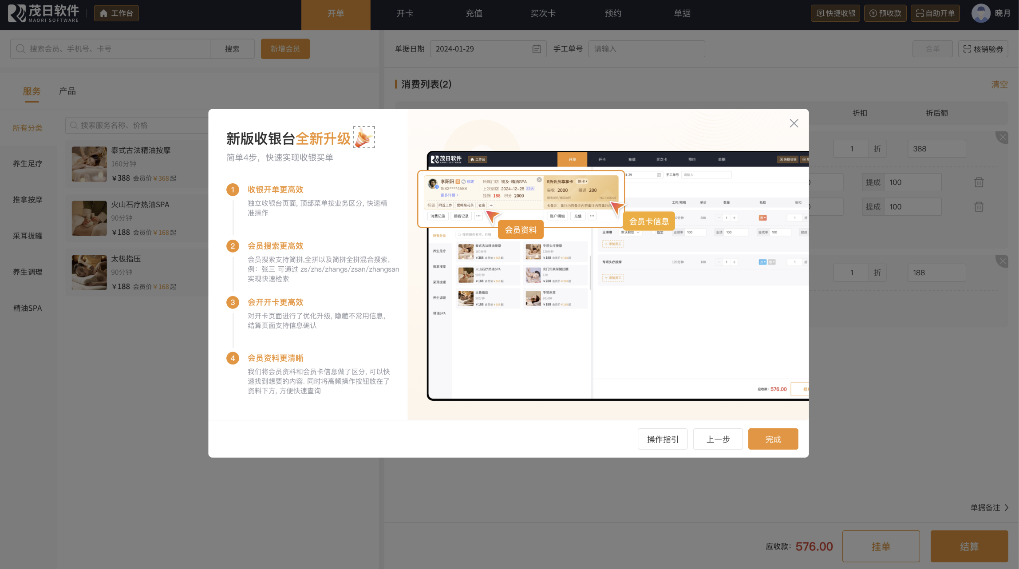Open 核销验券 voucher verification icon
This screenshot has width=1019, height=569.
[968, 49]
